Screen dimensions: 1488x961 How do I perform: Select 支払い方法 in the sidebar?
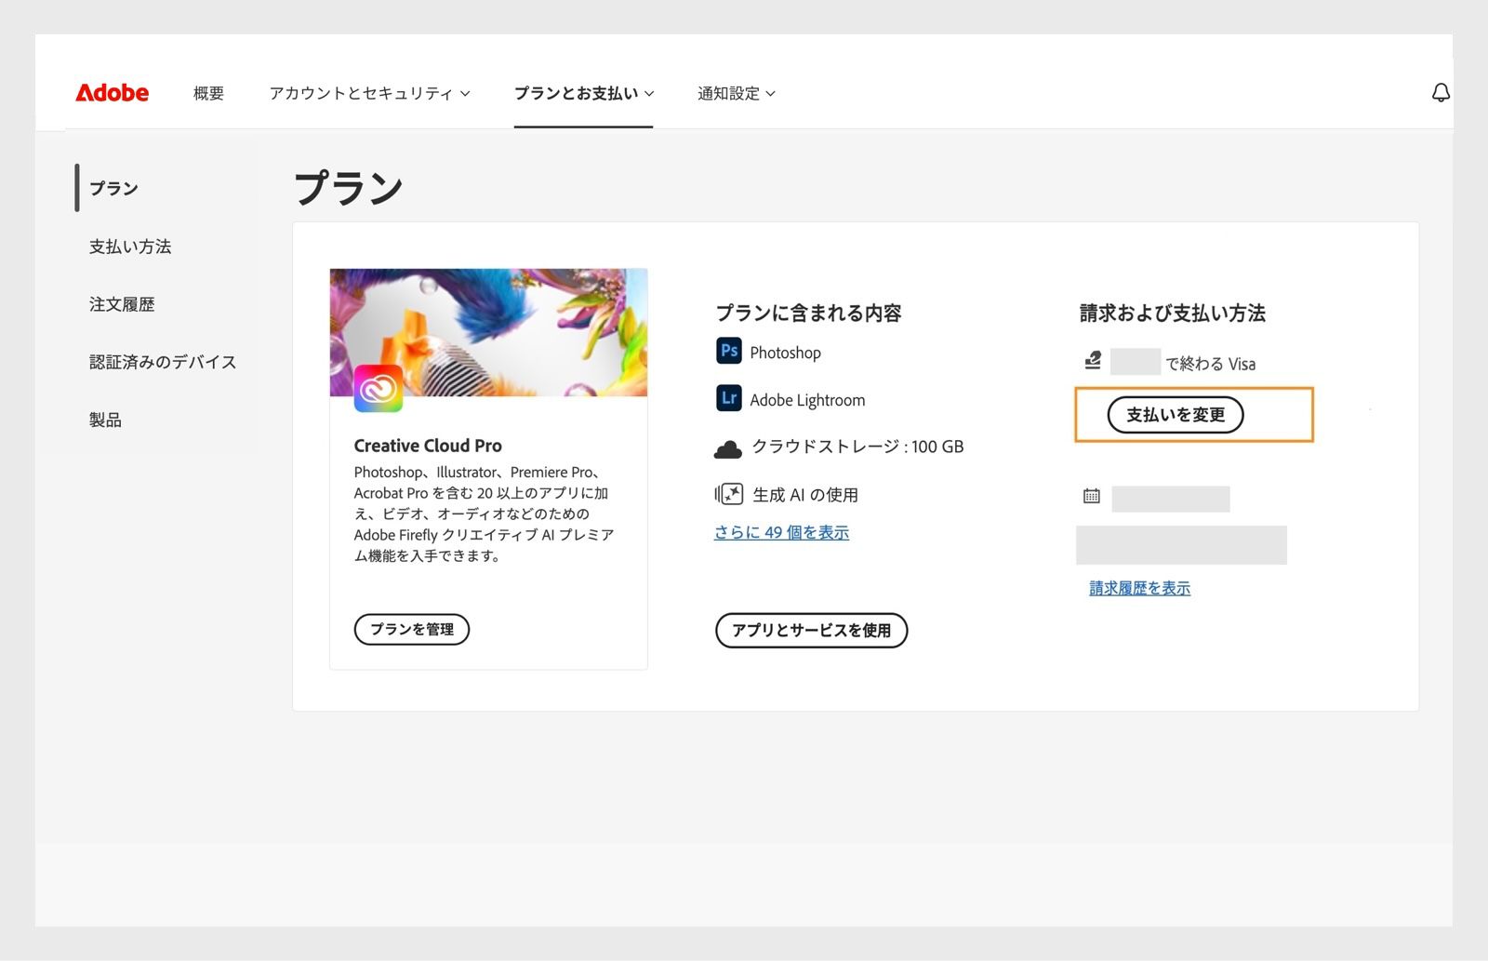pyautogui.click(x=130, y=247)
